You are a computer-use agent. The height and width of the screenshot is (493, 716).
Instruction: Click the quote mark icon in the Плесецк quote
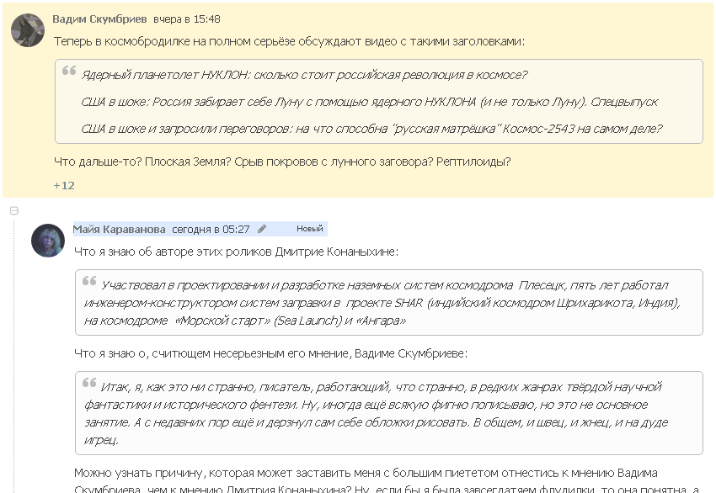coord(89,283)
